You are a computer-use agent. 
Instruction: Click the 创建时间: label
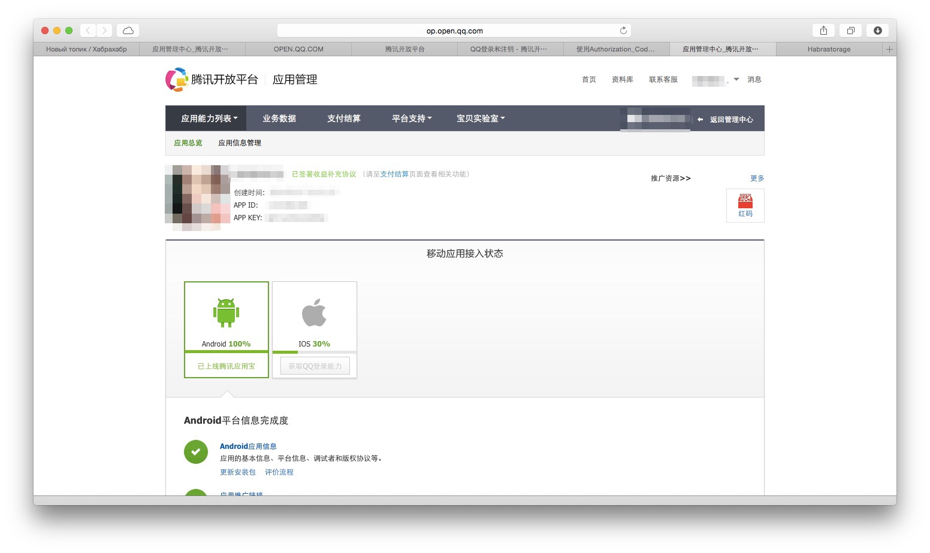coord(249,193)
